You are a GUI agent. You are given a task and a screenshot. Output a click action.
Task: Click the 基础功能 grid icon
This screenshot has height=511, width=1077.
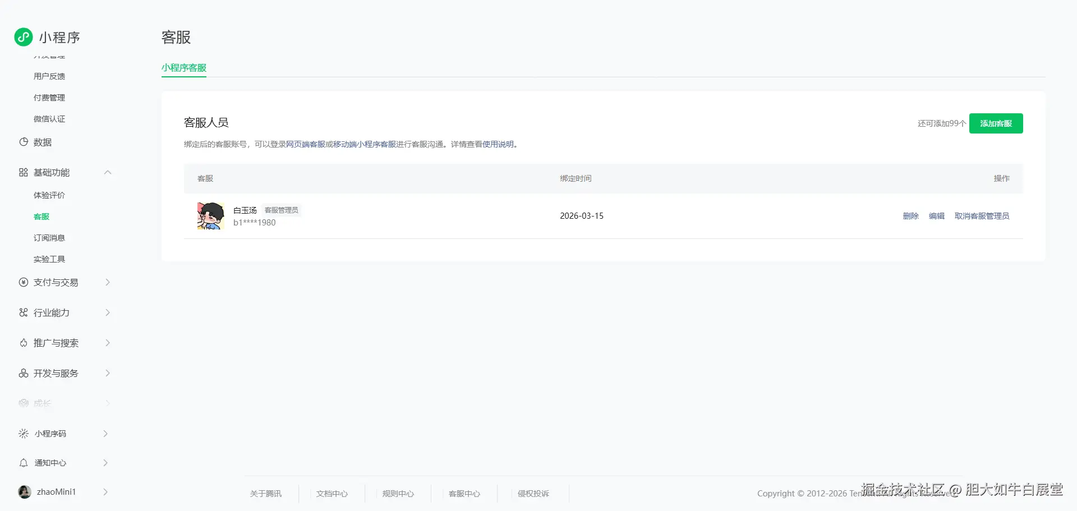point(24,172)
